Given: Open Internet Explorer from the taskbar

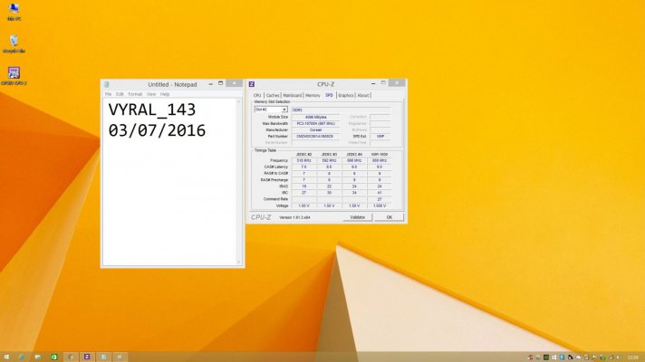Looking at the screenshot, I should tap(22, 357).
